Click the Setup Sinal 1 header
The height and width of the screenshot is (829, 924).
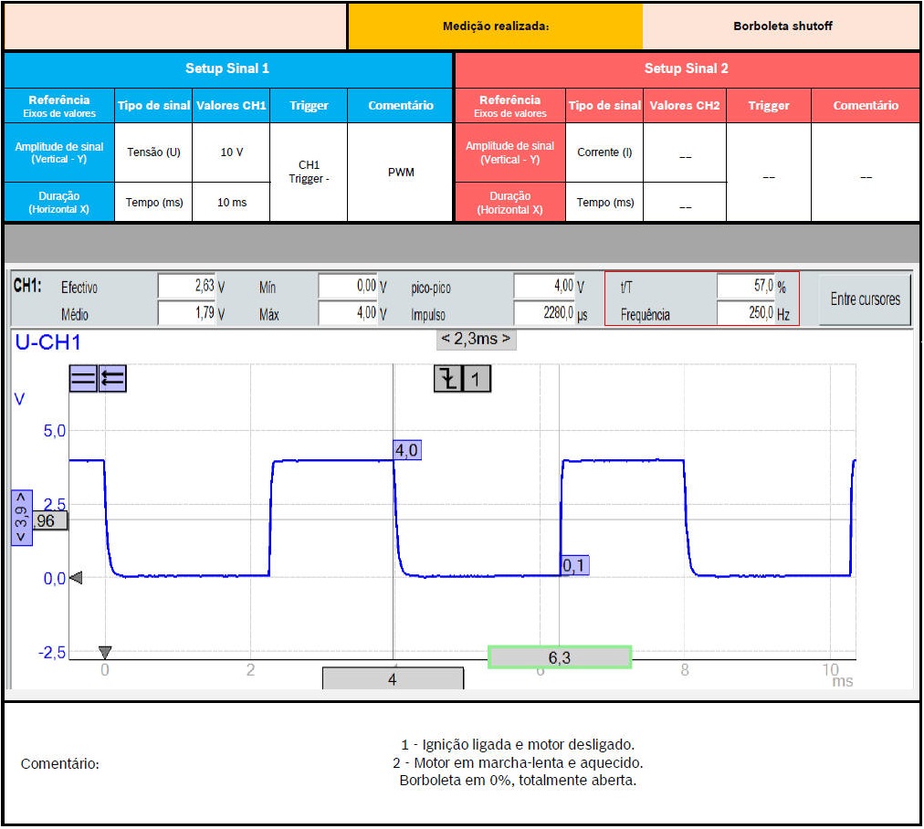point(227,68)
